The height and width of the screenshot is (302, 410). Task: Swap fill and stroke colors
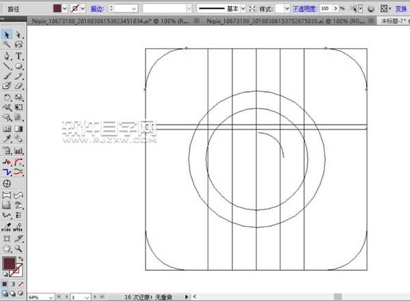tap(20, 259)
